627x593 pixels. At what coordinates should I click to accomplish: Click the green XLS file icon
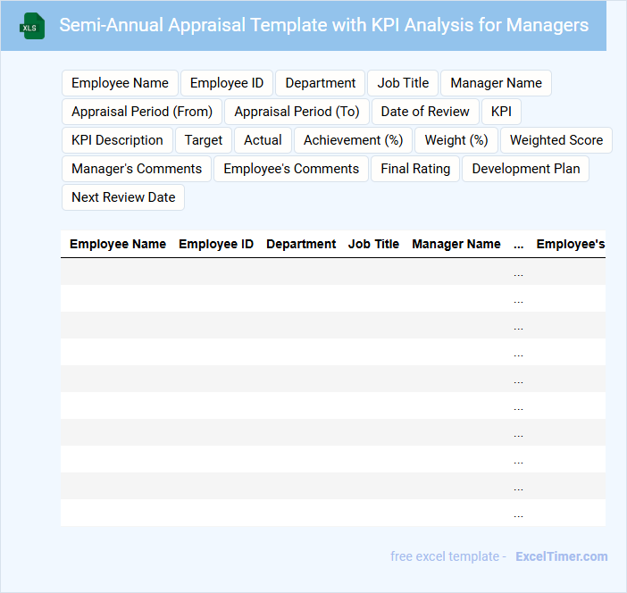point(33,26)
